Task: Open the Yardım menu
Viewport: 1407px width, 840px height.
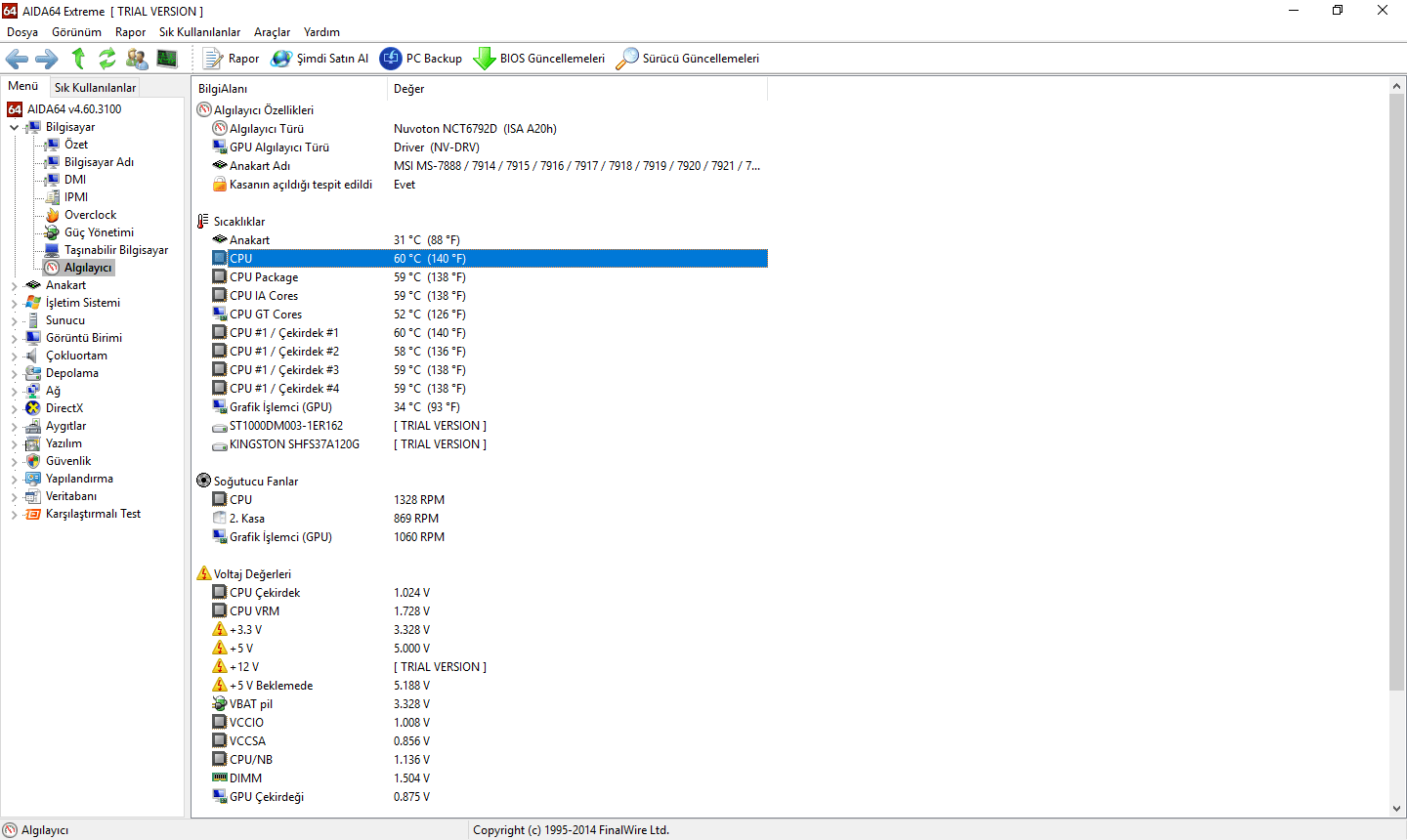Action: tap(321, 32)
